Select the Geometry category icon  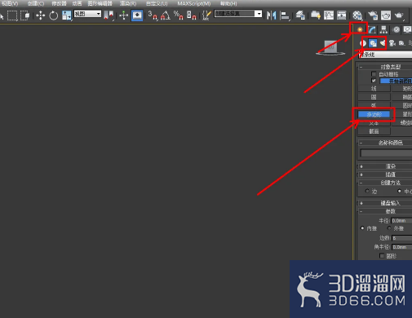363,43
